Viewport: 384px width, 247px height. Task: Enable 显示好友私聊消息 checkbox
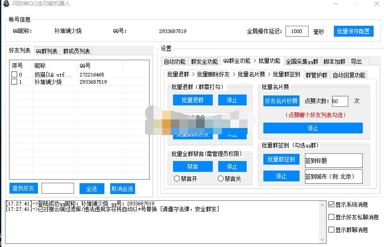point(331,217)
